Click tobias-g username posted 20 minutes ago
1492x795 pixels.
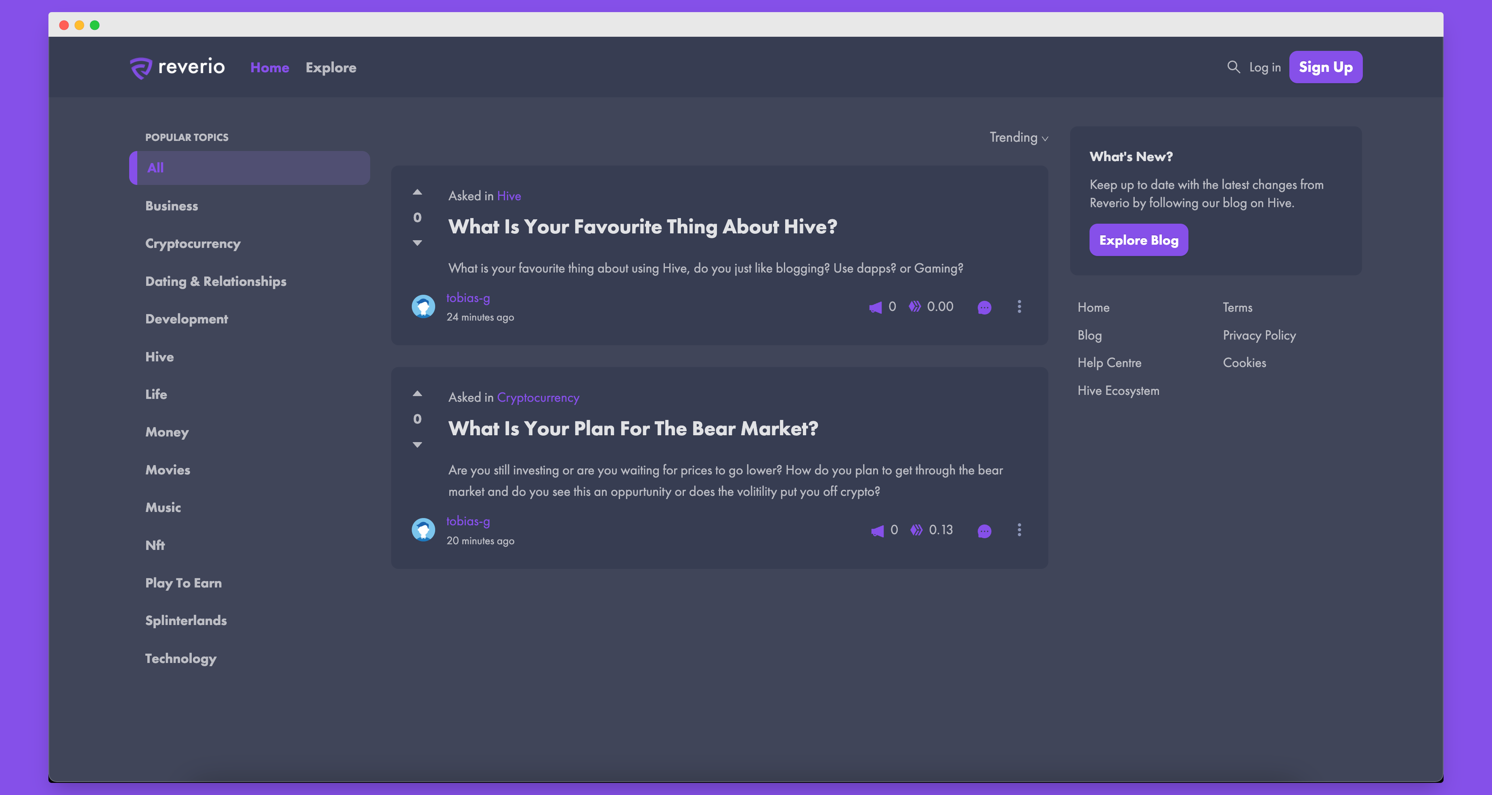467,522
